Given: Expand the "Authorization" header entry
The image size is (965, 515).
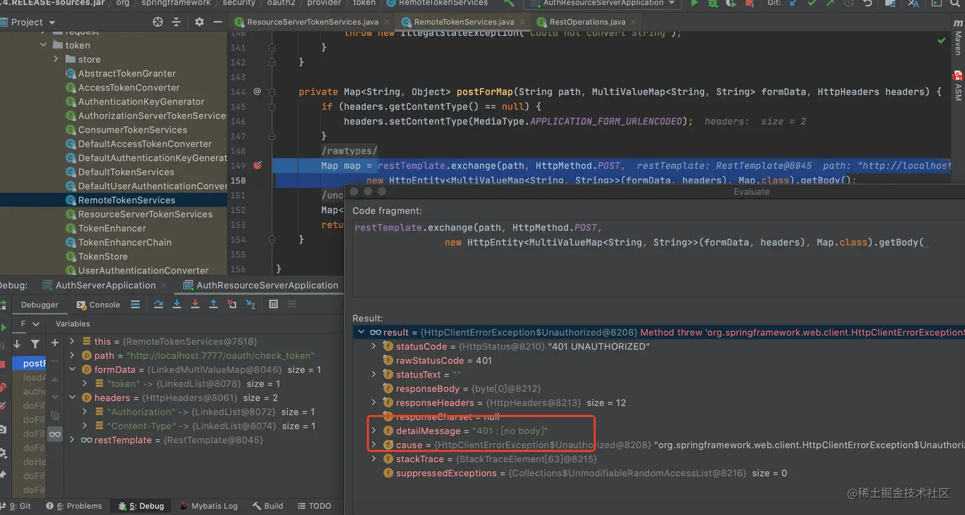Looking at the screenshot, I should pyautogui.click(x=85, y=412).
